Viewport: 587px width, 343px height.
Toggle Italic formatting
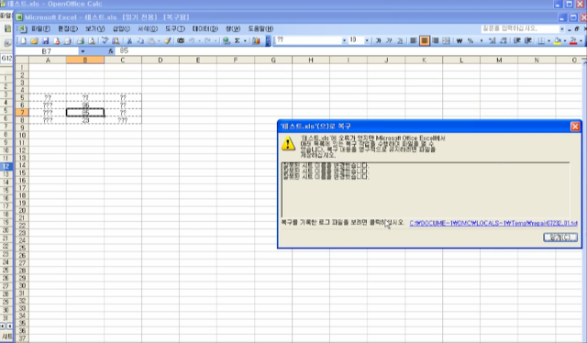(389, 40)
